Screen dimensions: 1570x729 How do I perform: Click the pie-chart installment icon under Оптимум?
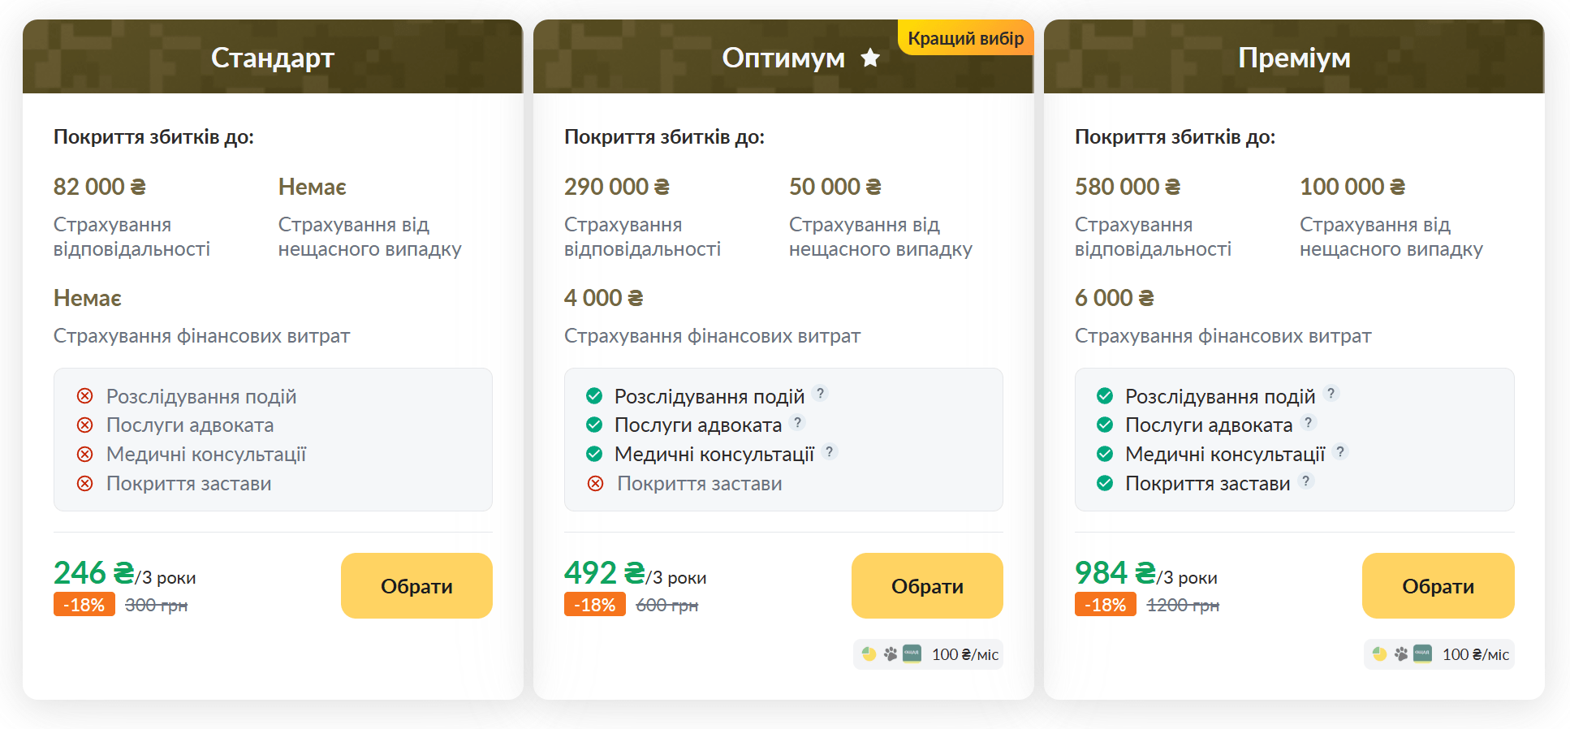pyautogui.click(x=869, y=654)
